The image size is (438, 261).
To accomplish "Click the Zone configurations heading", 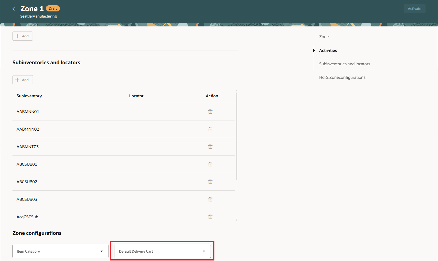I will (37, 233).
